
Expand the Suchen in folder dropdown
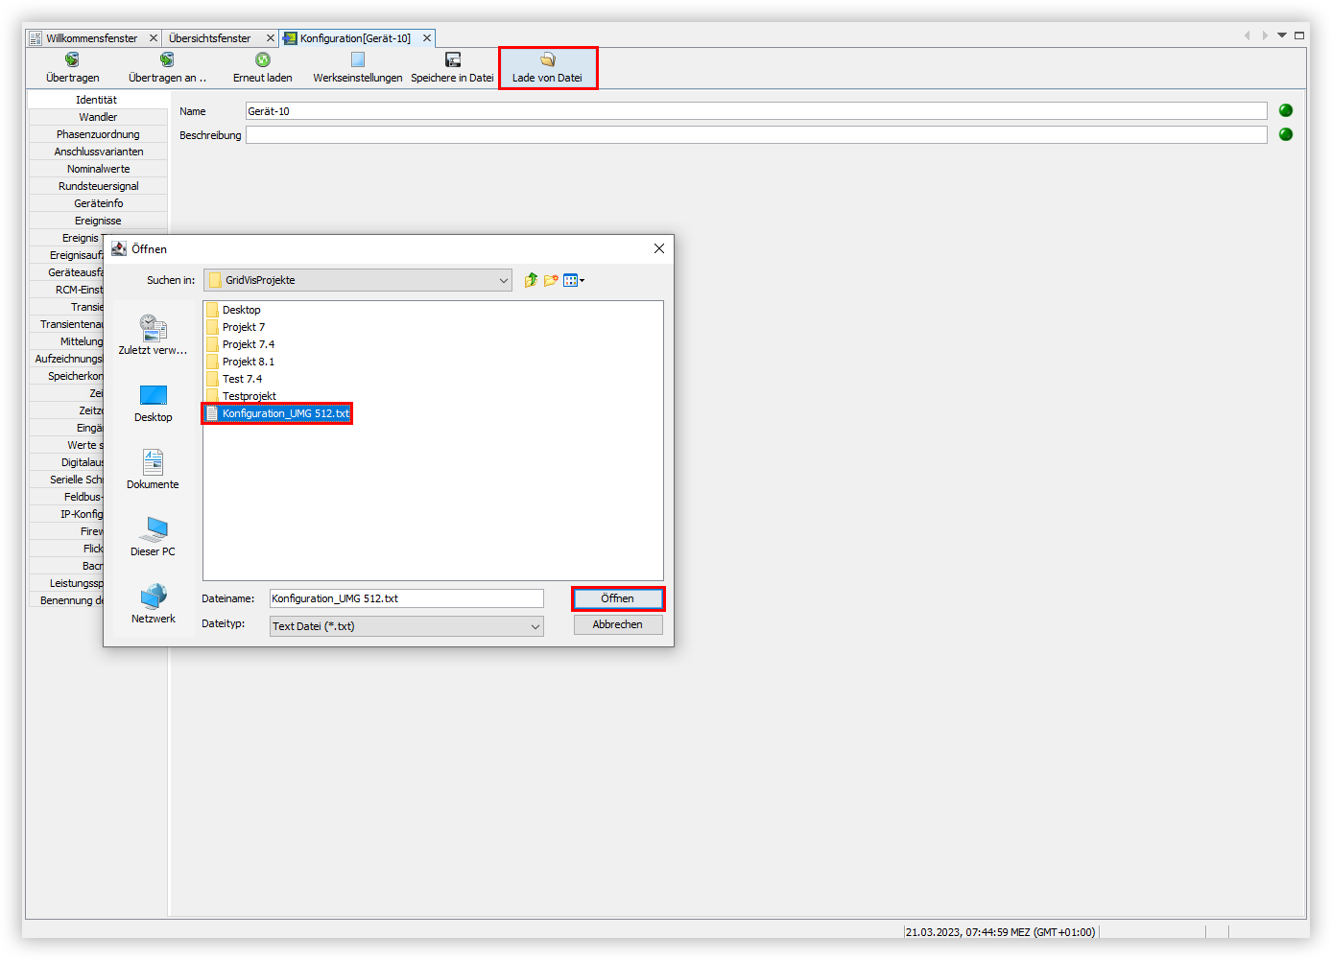(503, 280)
